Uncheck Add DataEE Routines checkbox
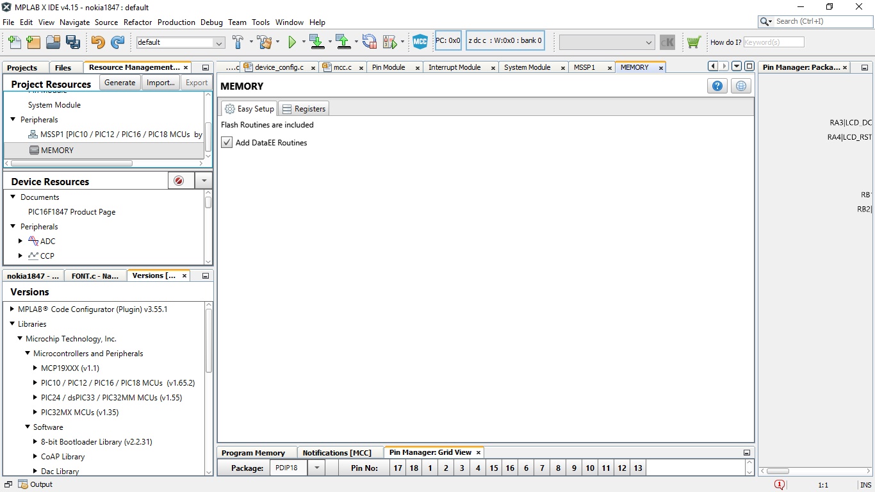The width and height of the screenshot is (875, 492). click(227, 142)
